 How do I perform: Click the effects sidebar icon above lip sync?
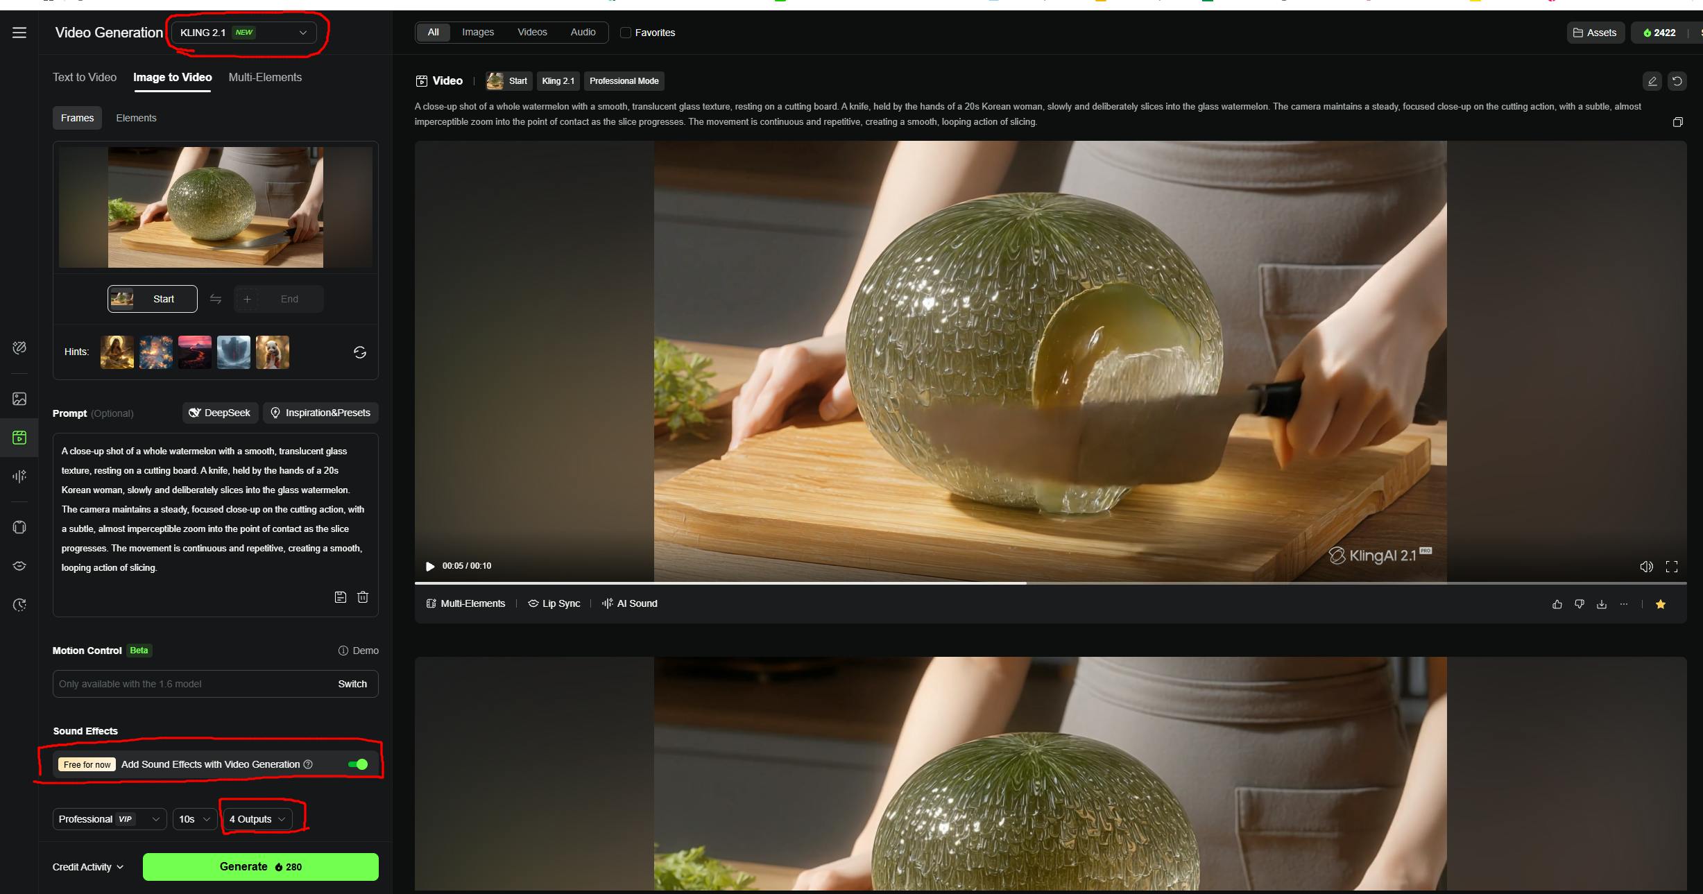(19, 527)
